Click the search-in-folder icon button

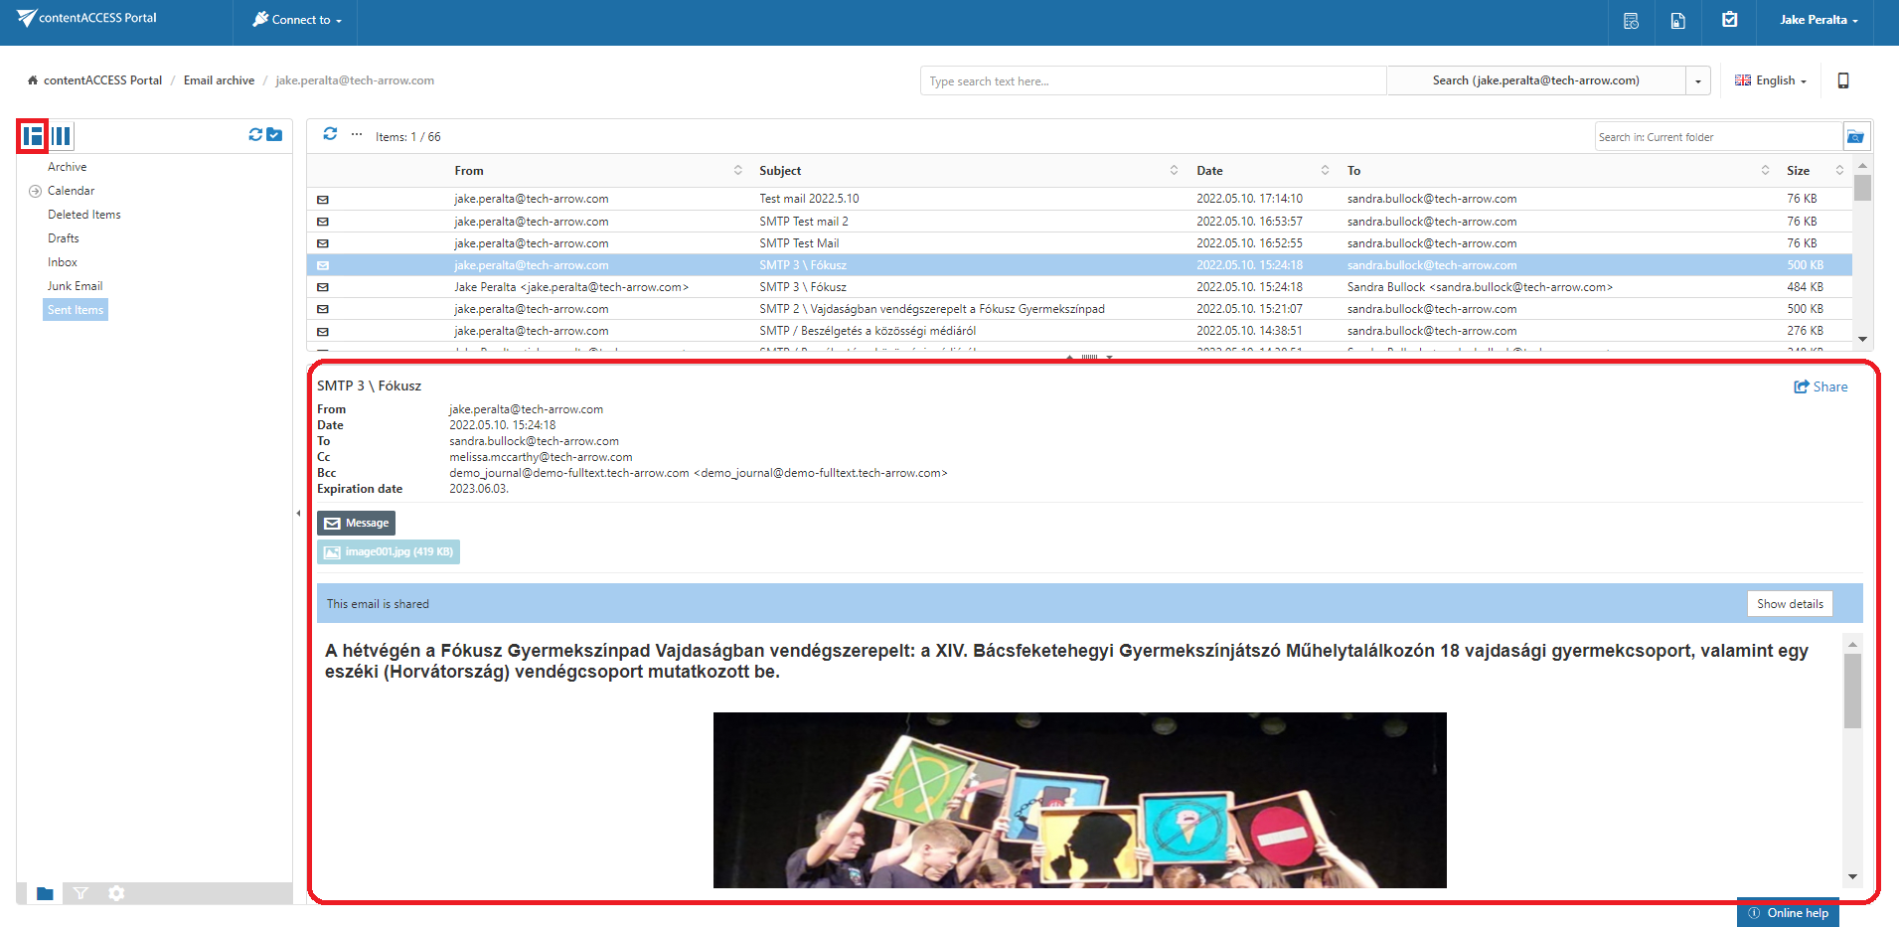[x=1854, y=137]
